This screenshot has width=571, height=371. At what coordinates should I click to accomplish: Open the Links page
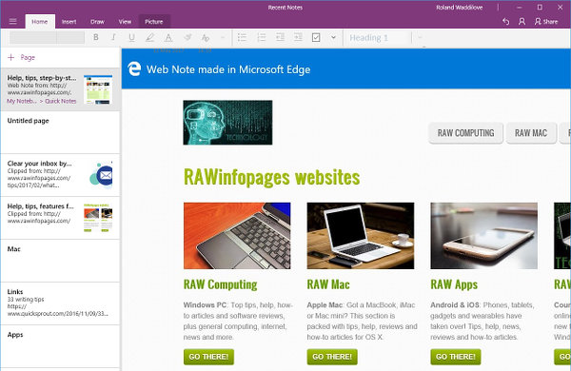tap(61, 303)
